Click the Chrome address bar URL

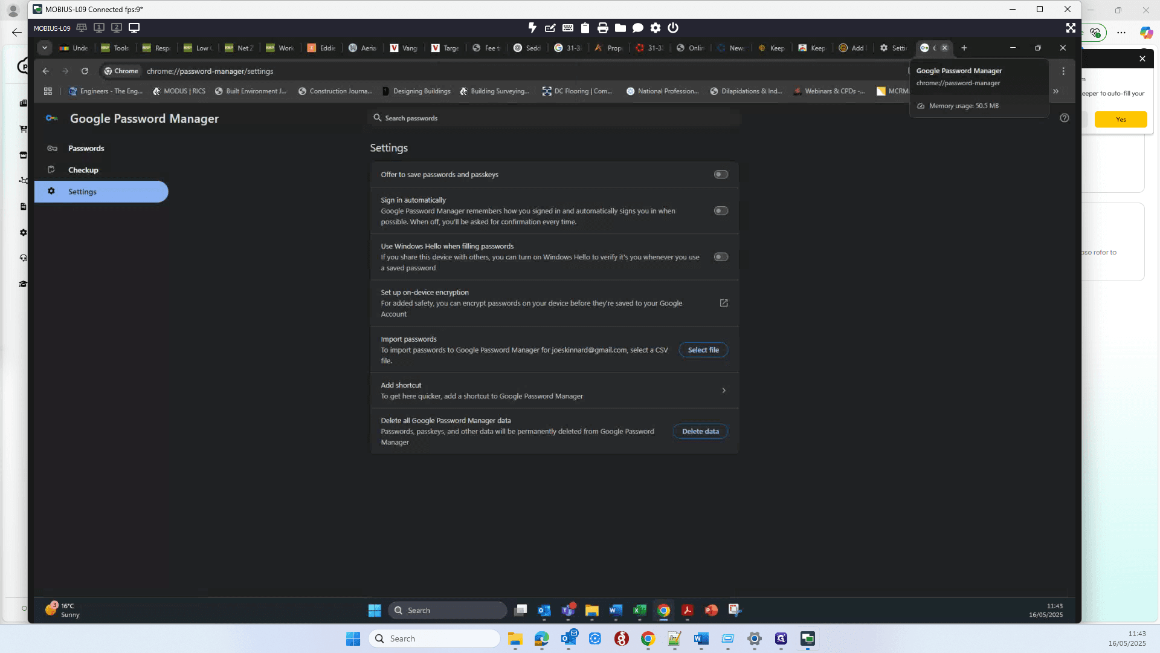tap(210, 71)
